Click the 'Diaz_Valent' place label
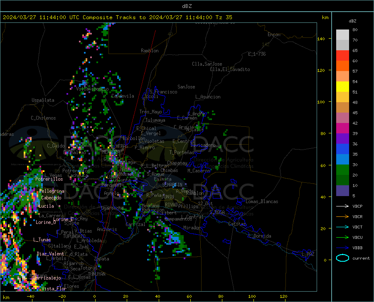The height and width of the screenshot is (302, 374). coord(50,254)
